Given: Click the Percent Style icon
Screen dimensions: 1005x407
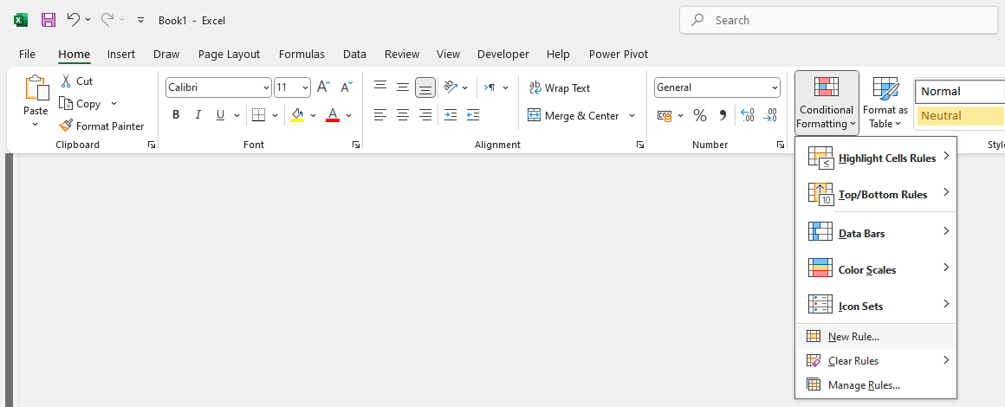Looking at the screenshot, I should point(700,115).
